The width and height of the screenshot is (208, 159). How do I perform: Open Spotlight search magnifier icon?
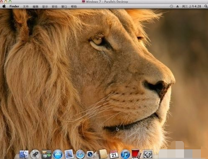(x=206, y=6)
